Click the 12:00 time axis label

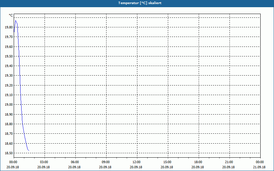pos(136,162)
